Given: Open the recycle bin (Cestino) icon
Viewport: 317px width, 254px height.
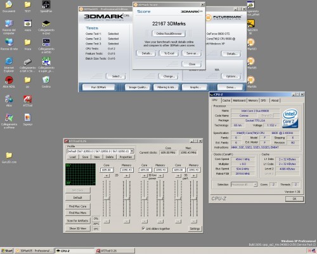Looking at the screenshot, I should click(x=46, y=82).
